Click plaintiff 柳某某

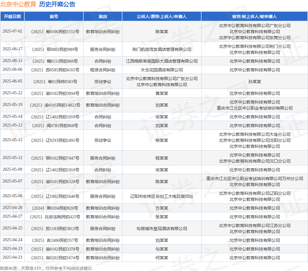(162, 140)
